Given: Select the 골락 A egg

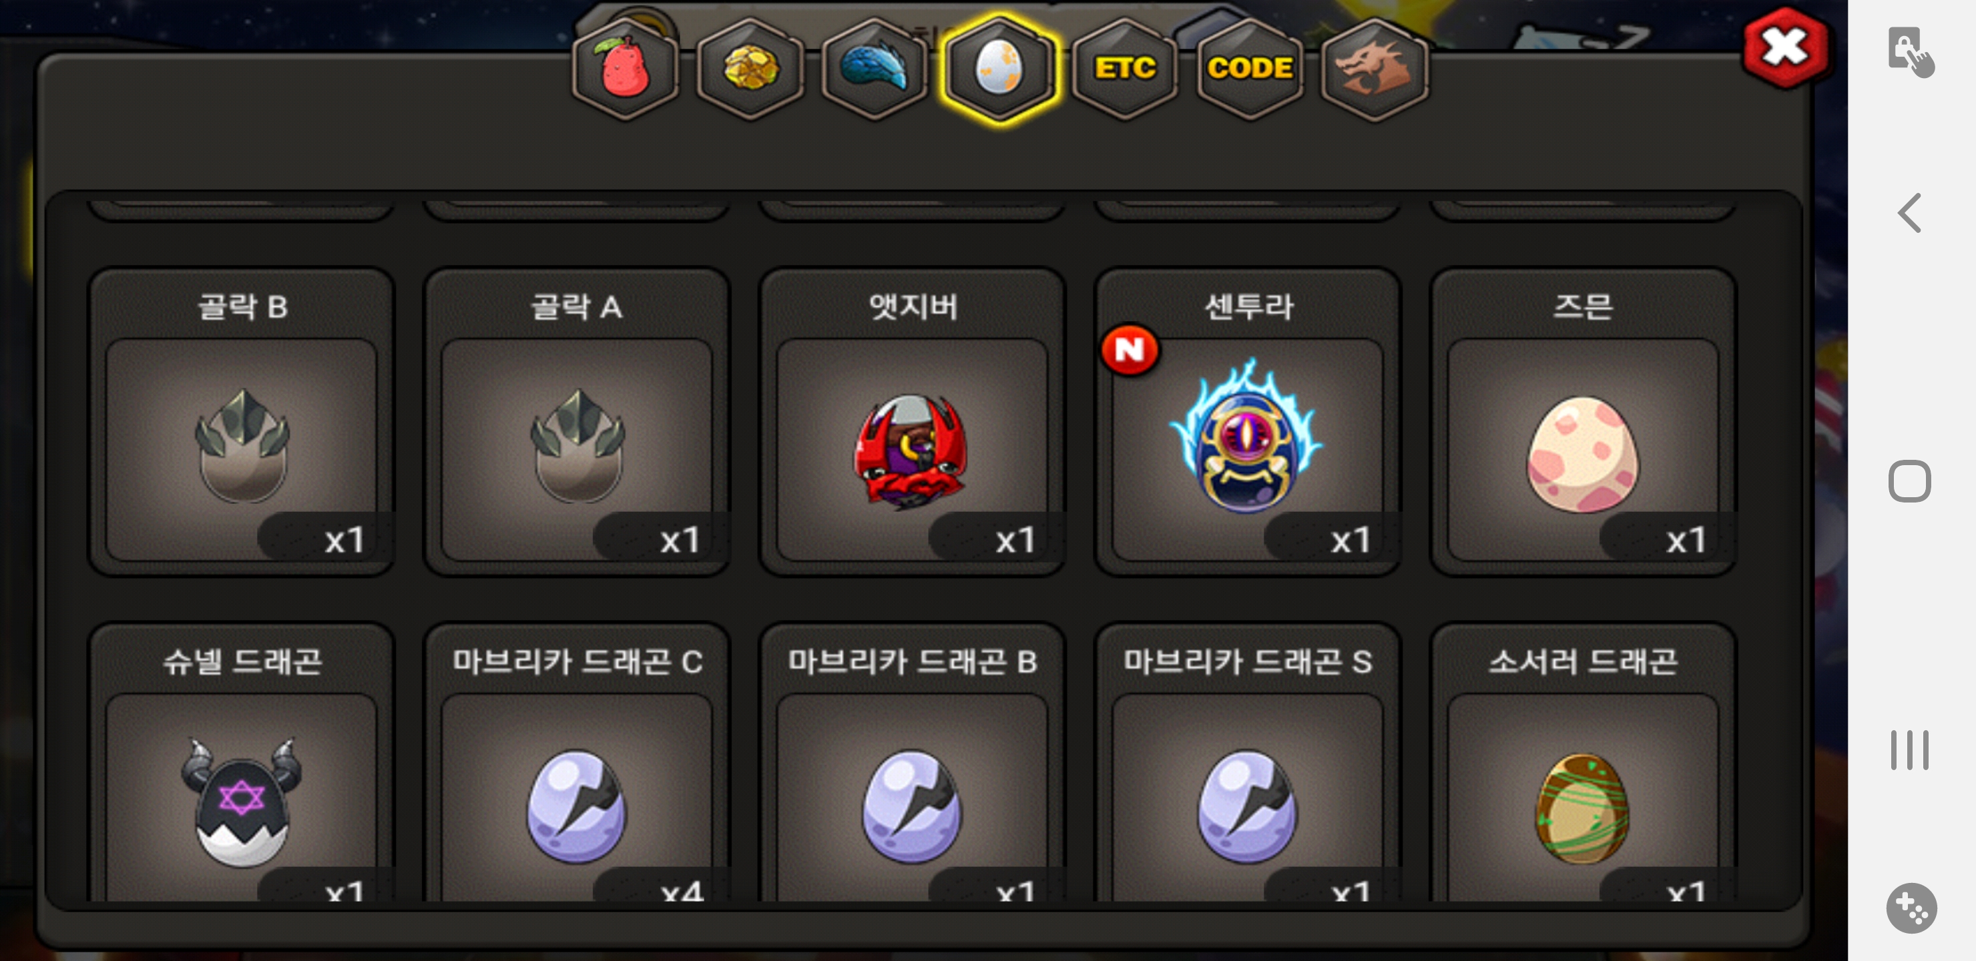Looking at the screenshot, I should point(577,422).
